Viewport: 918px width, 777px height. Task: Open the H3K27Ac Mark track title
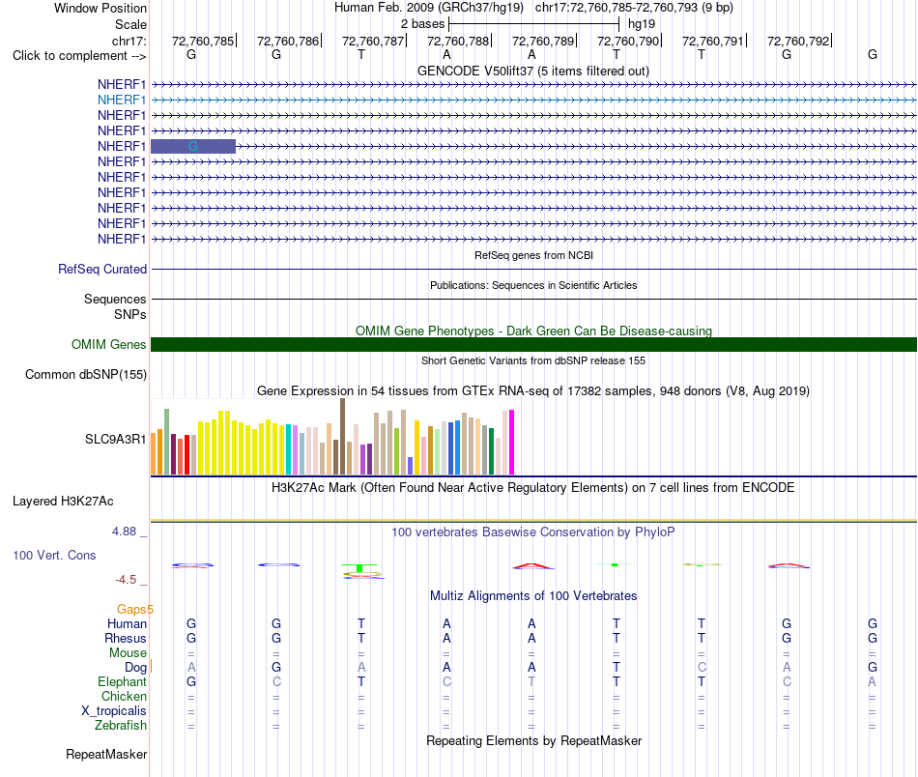532,488
